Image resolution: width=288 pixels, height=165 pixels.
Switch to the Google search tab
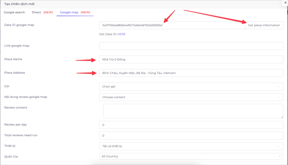click(14, 12)
